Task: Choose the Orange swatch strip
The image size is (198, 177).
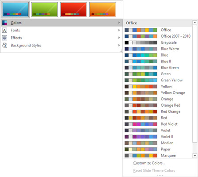Action: [141, 99]
